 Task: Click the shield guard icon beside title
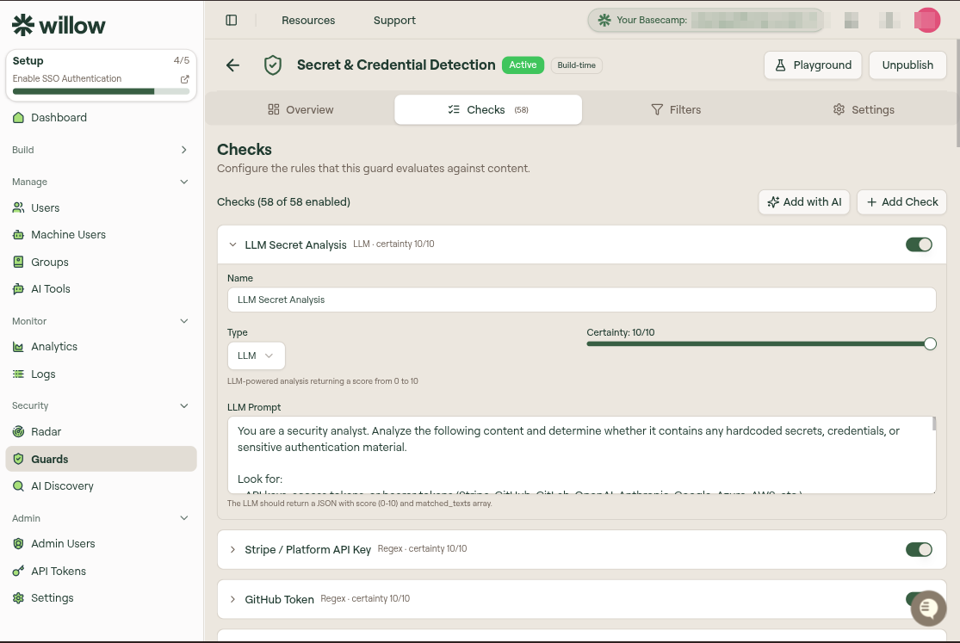272,65
